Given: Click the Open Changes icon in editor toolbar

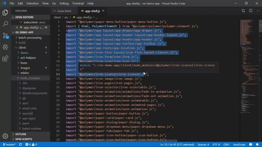Looking at the screenshot, I should coord(243,11).
